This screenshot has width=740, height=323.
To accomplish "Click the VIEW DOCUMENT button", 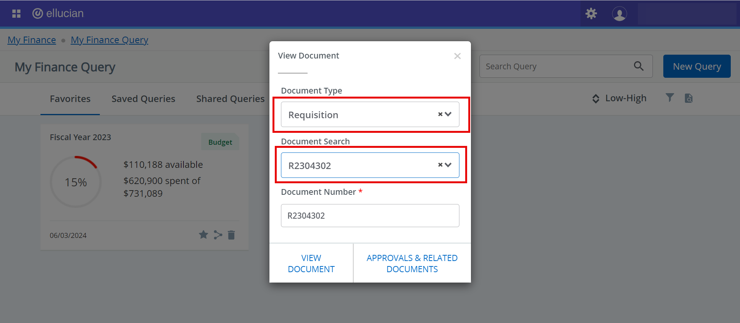I will coord(311,263).
